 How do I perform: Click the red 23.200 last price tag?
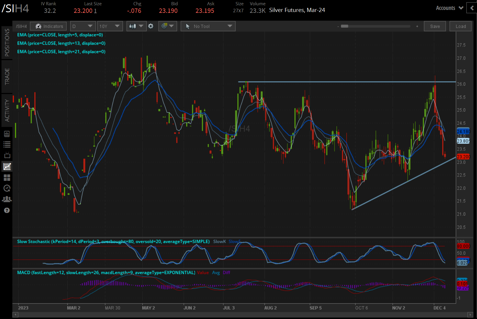click(464, 157)
